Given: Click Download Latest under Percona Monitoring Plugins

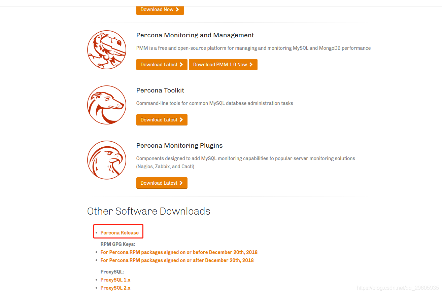Looking at the screenshot, I should (162, 183).
